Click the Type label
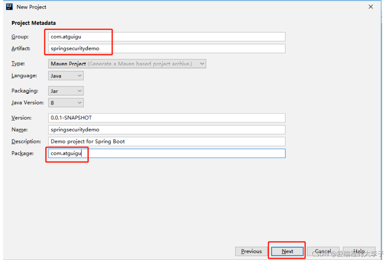 coord(18,63)
